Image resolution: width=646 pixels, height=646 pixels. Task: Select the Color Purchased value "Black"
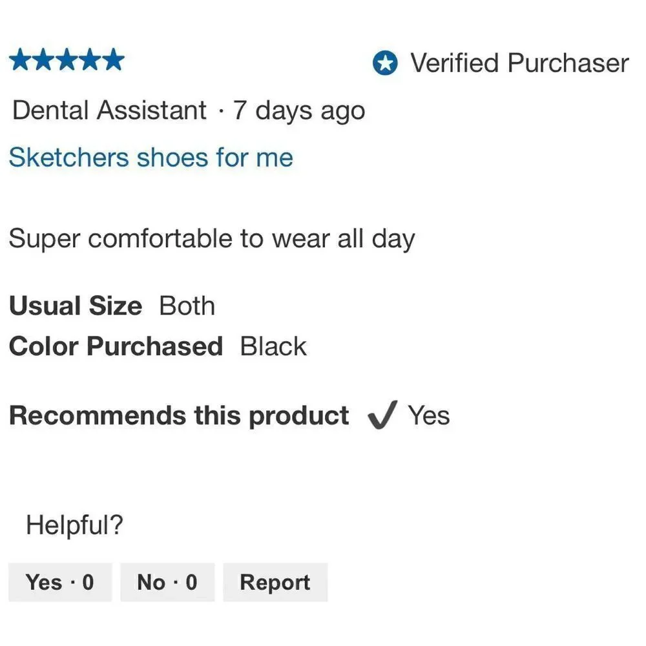pos(273,346)
